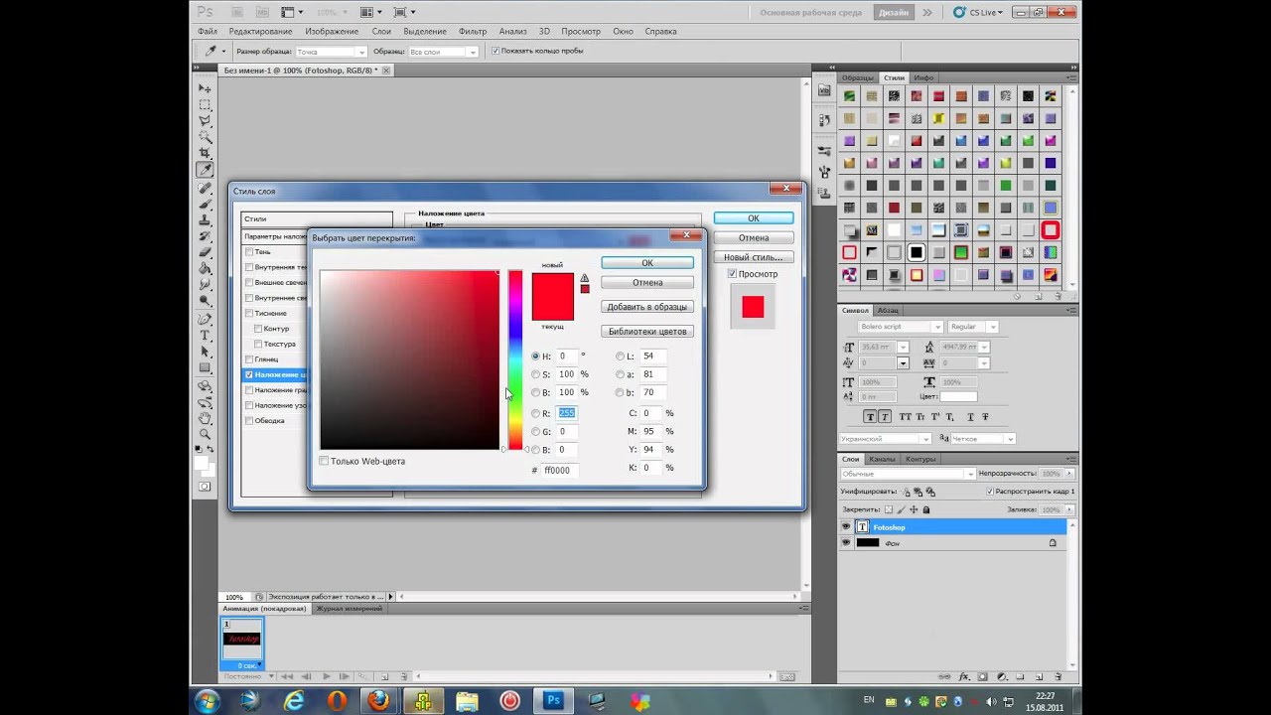Switch to the Образцы tab
This screenshot has width=1271, height=715.
(858, 77)
